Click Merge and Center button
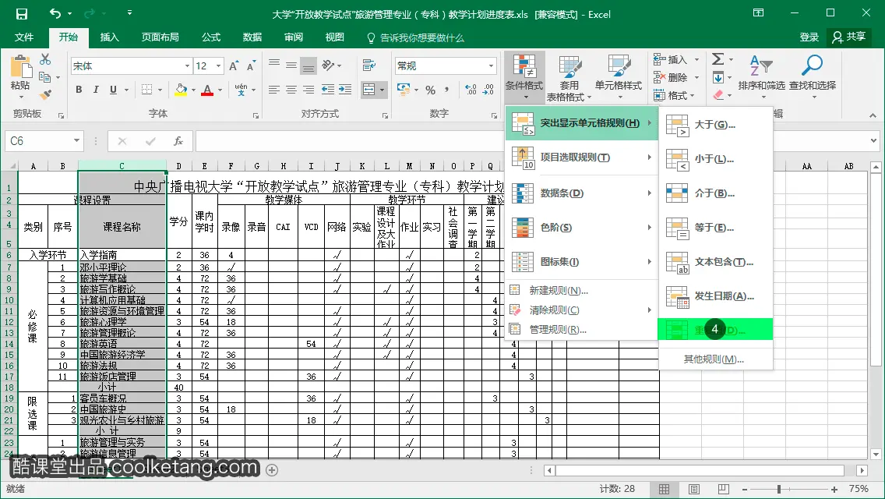885x499 pixels. pyautogui.click(x=368, y=90)
